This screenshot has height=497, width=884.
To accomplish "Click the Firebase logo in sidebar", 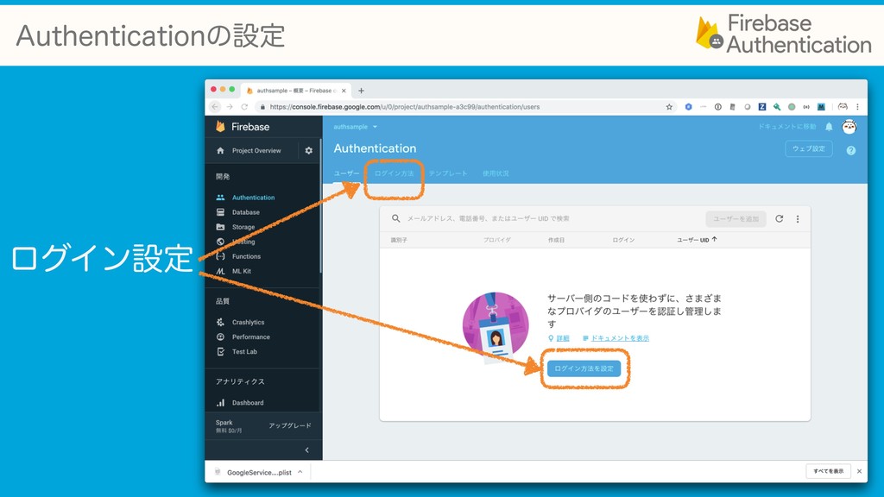I will tap(243, 127).
